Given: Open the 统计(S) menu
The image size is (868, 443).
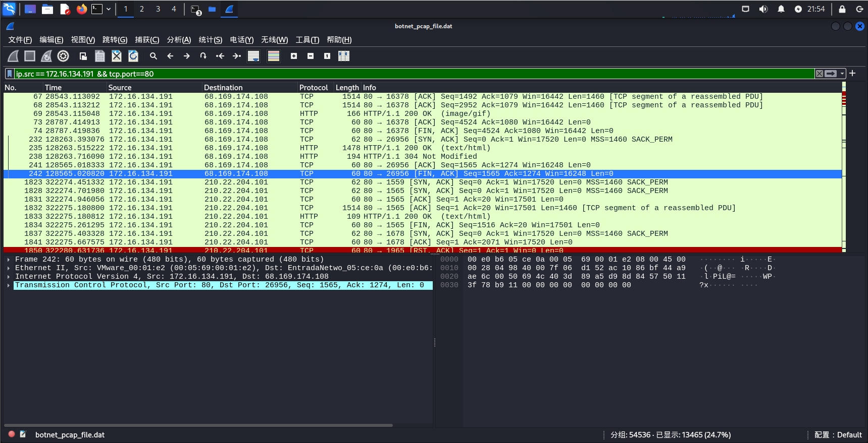Looking at the screenshot, I should [x=211, y=40].
